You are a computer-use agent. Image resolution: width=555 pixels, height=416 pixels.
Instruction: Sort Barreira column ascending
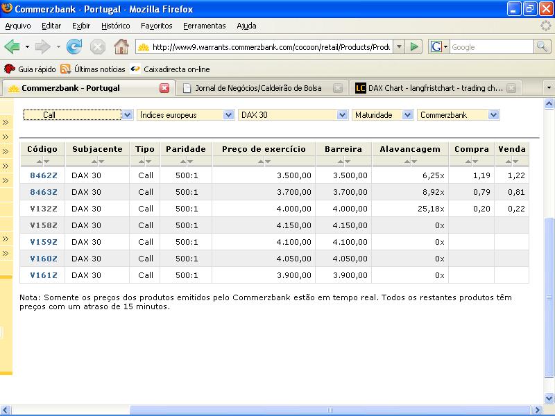click(340, 162)
